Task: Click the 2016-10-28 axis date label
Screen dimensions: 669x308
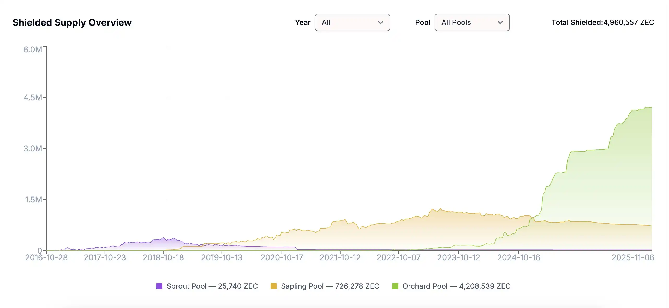Action: pos(46,257)
